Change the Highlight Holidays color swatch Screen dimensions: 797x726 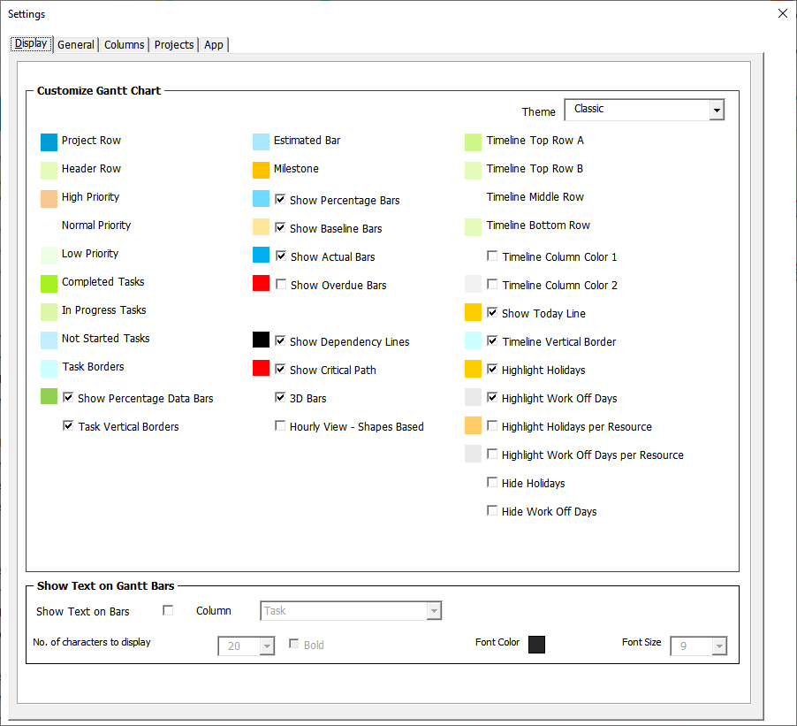[x=473, y=369]
